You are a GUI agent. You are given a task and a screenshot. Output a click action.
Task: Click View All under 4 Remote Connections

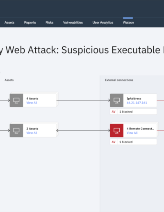pos(132,133)
